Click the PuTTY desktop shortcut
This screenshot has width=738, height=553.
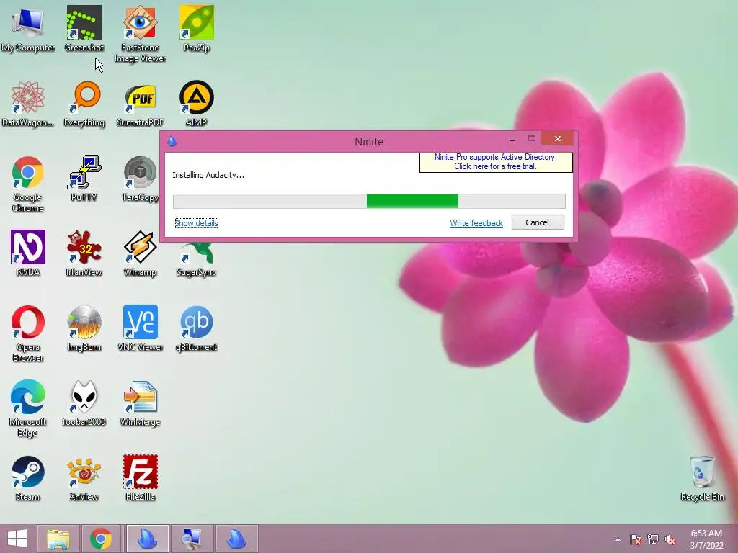[x=84, y=179]
